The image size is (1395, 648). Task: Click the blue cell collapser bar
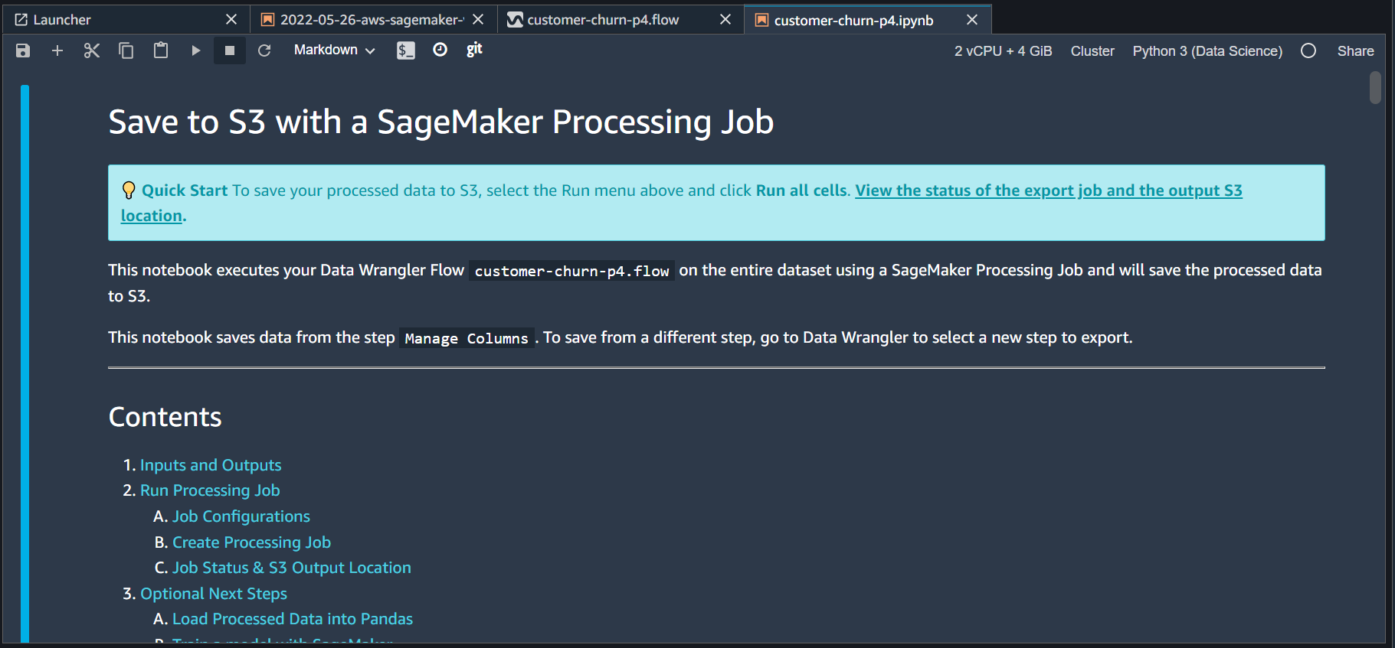coord(25,363)
